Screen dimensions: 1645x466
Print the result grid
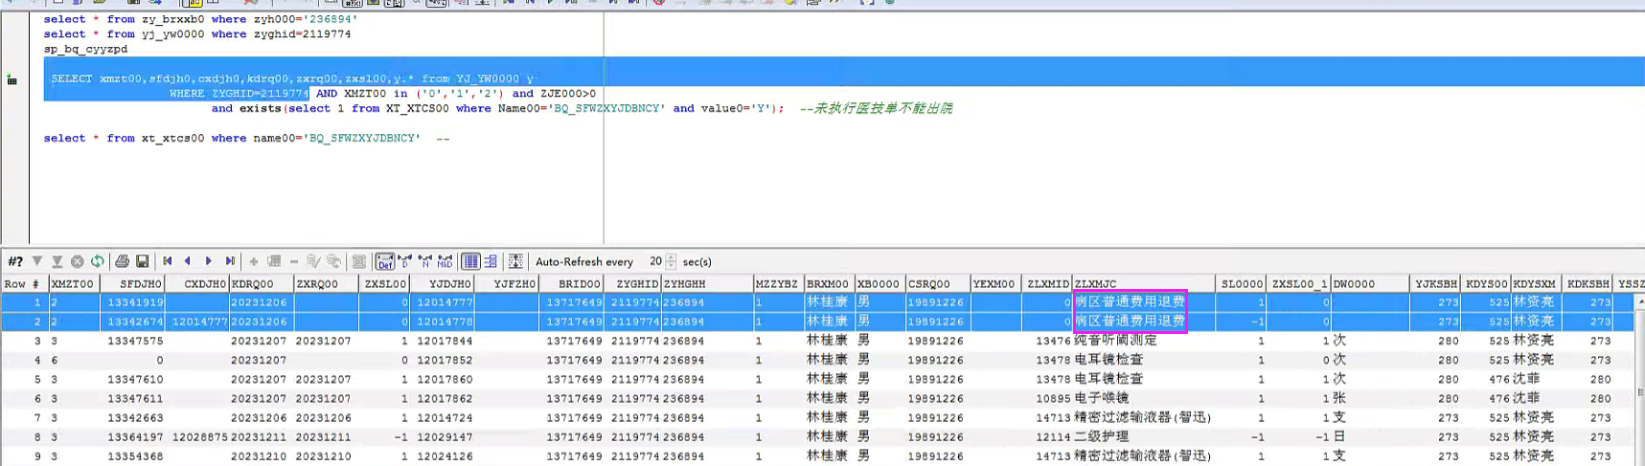(122, 261)
